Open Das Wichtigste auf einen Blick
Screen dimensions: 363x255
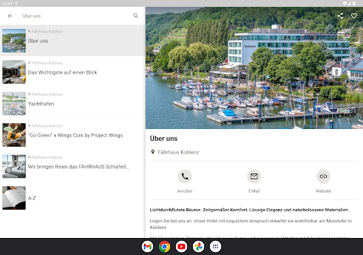(x=72, y=72)
